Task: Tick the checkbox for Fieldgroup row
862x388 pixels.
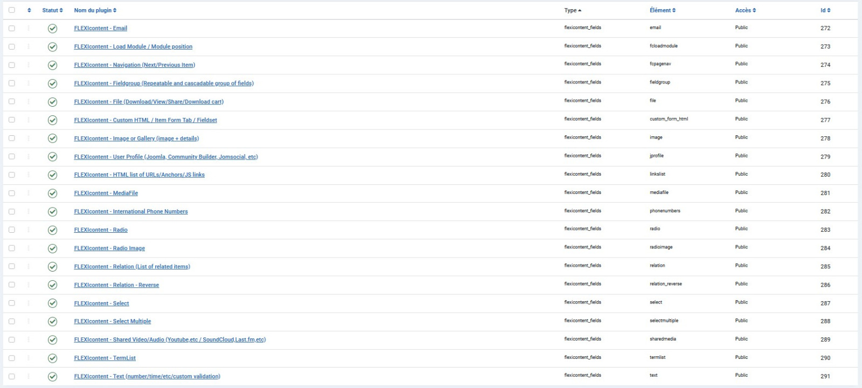Action: tap(12, 83)
